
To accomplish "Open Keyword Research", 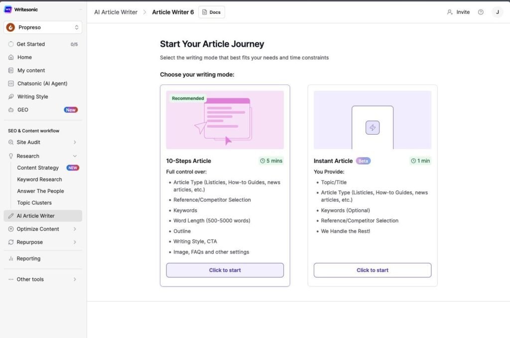I will coord(39,179).
